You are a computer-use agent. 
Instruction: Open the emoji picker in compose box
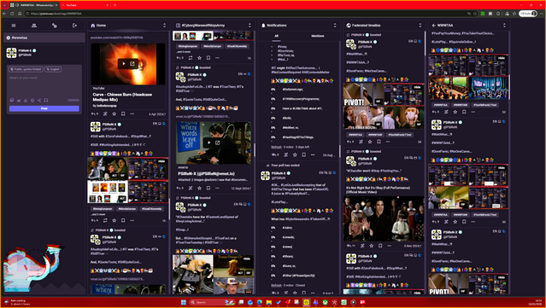pyautogui.click(x=32, y=100)
